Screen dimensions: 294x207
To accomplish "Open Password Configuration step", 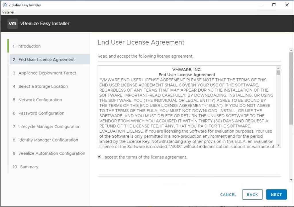I will click(x=41, y=113).
